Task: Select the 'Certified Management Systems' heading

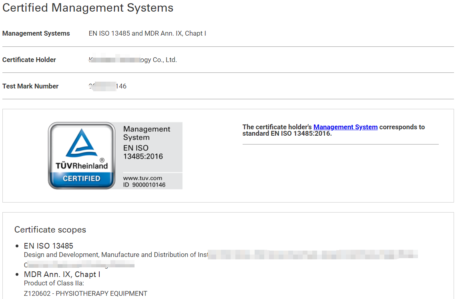Action: point(88,8)
